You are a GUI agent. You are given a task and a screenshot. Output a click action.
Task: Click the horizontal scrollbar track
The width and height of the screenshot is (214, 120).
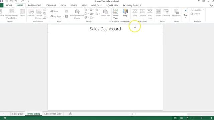161,114
